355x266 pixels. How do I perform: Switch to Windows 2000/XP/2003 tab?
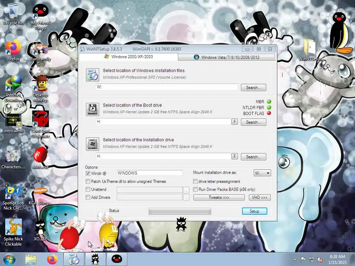pos(128,57)
